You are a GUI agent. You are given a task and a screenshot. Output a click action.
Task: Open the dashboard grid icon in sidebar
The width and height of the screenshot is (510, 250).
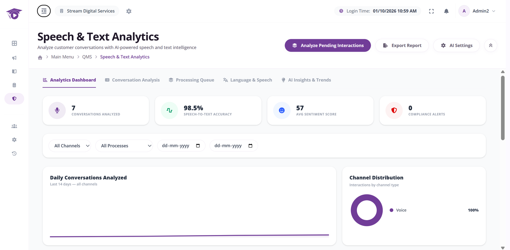point(14,43)
